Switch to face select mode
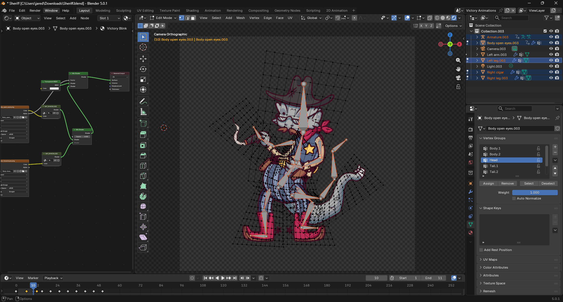Screen dimensions: 563x302 pyautogui.click(x=193, y=18)
